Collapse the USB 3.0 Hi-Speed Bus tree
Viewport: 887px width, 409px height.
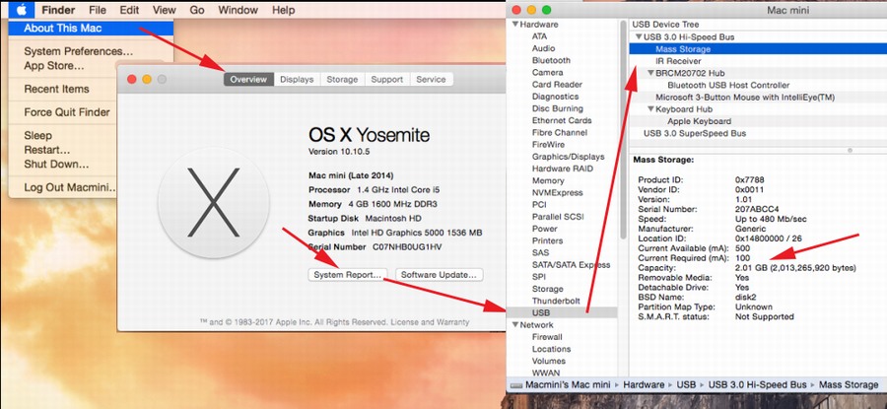tap(638, 37)
